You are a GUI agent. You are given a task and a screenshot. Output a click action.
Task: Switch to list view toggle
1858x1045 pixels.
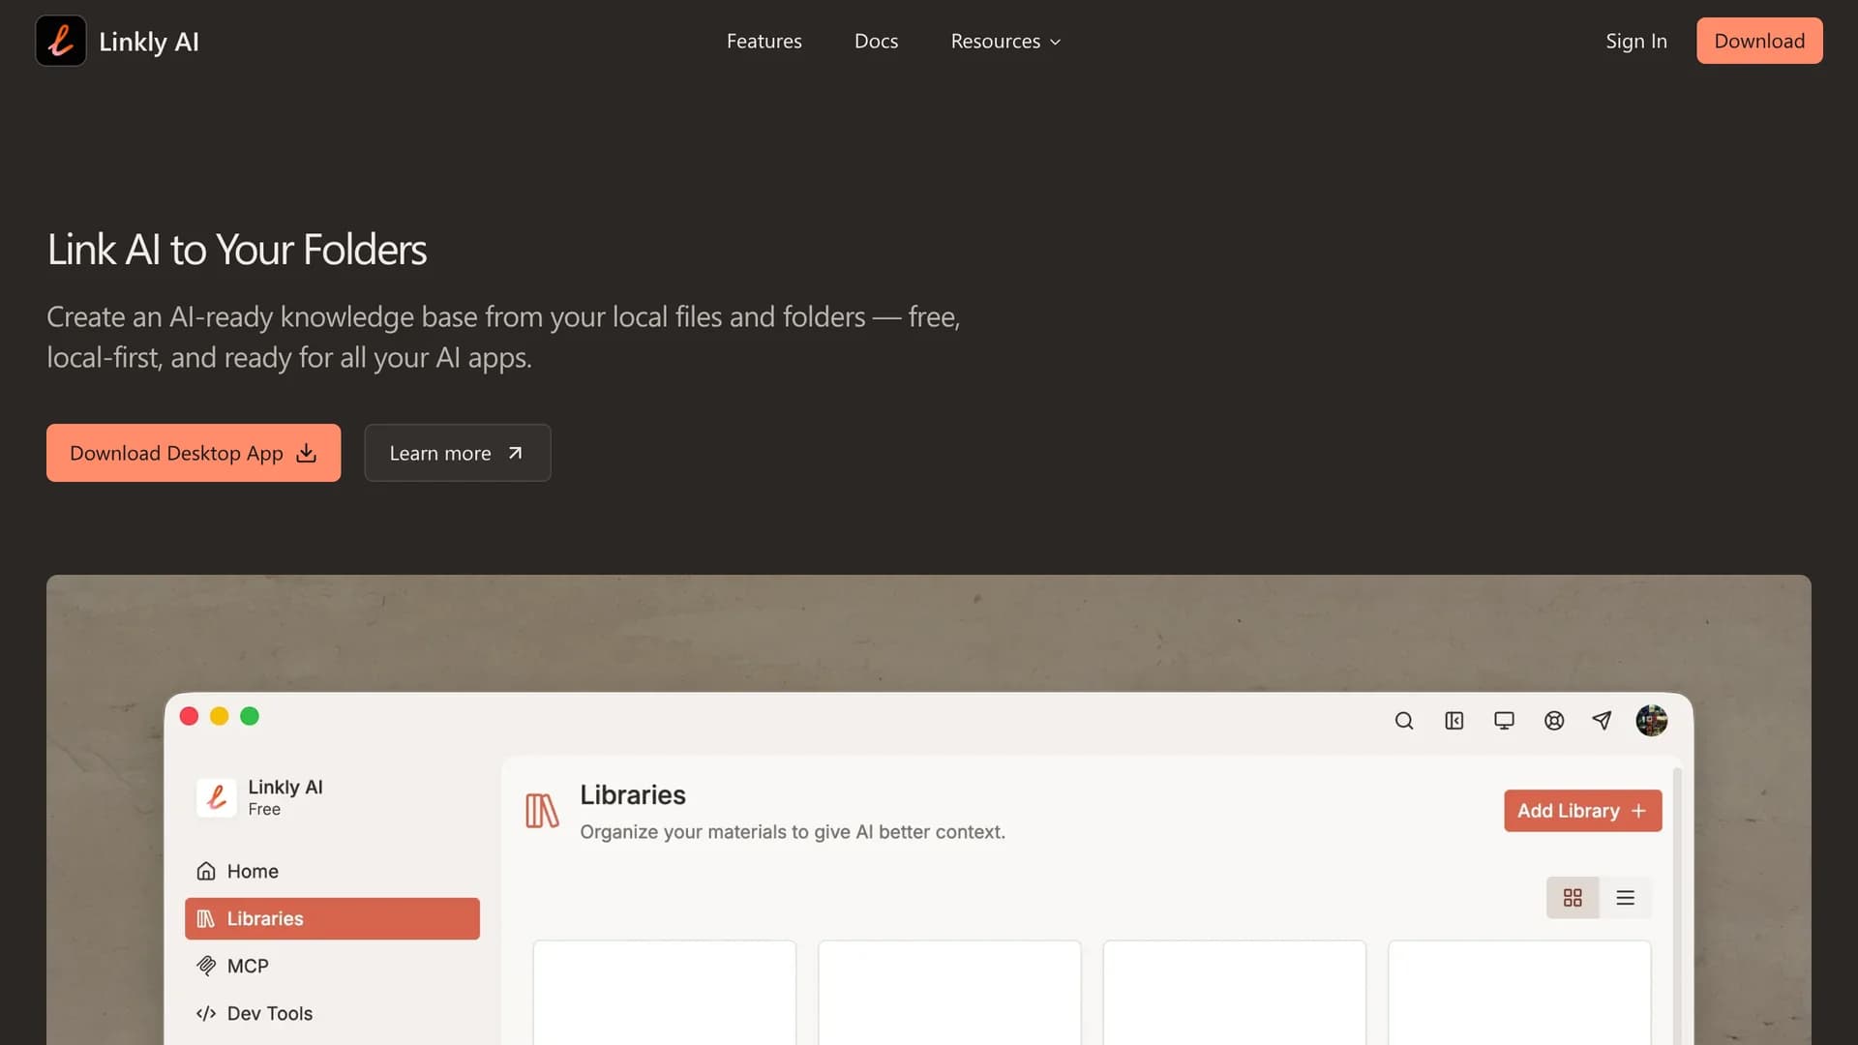[1626, 898]
